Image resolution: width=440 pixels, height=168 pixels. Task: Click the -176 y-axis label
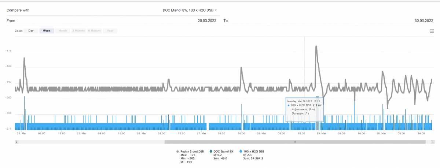pos(8,51)
